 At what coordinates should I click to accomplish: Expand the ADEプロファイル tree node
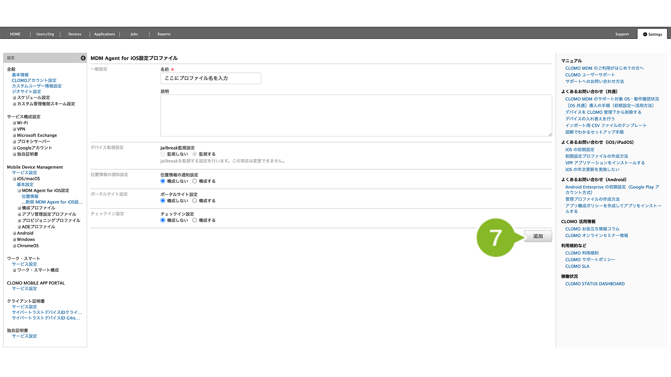coord(19,227)
